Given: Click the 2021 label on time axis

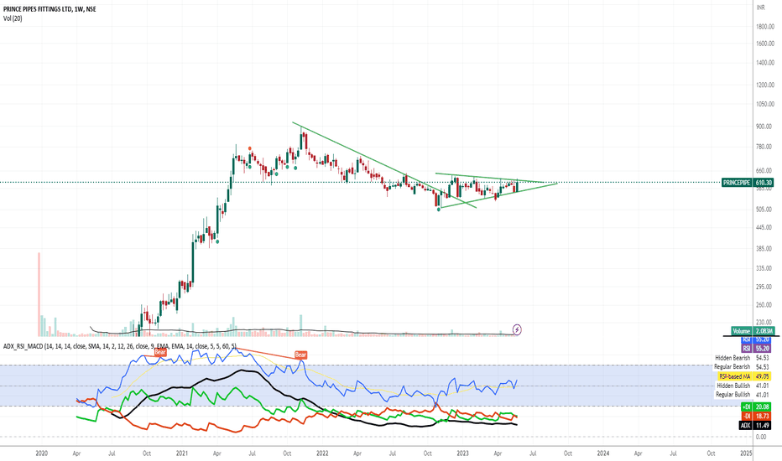Looking at the screenshot, I should pos(182,453).
